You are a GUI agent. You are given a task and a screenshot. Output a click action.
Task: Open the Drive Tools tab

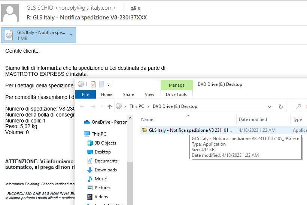(x=176, y=94)
